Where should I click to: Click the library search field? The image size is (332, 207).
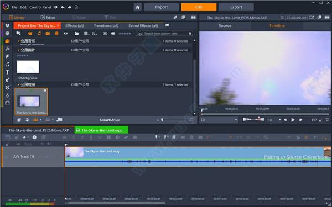[164, 33]
